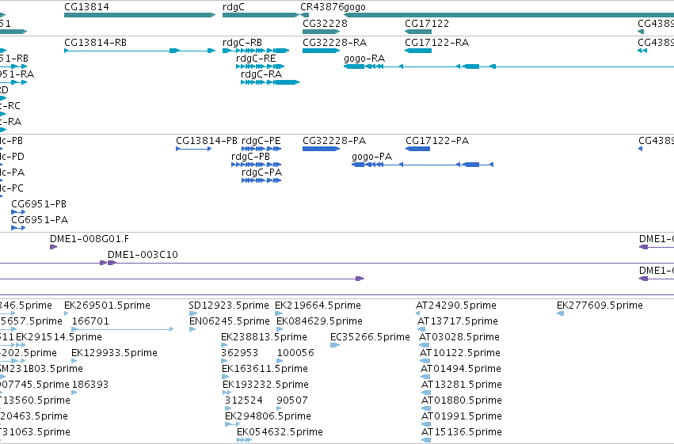The width and height of the screenshot is (674, 444).
Task: Select the CG32228-PA protein bar
Action: [x=321, y=149]
